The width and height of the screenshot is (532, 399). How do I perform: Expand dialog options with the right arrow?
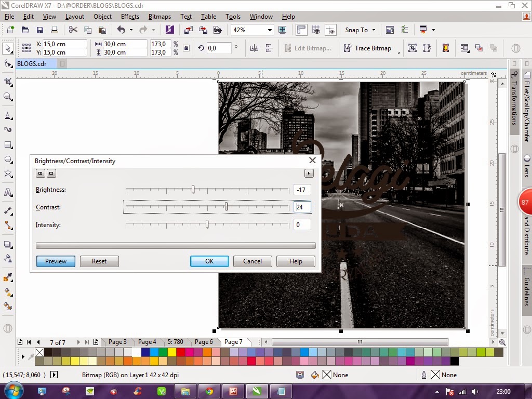(x=309, y=173)
